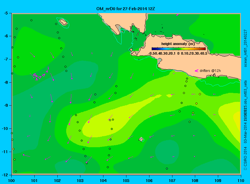
Task: Click the '-5' latitude axis label
Action: click(x=6, y=13)
